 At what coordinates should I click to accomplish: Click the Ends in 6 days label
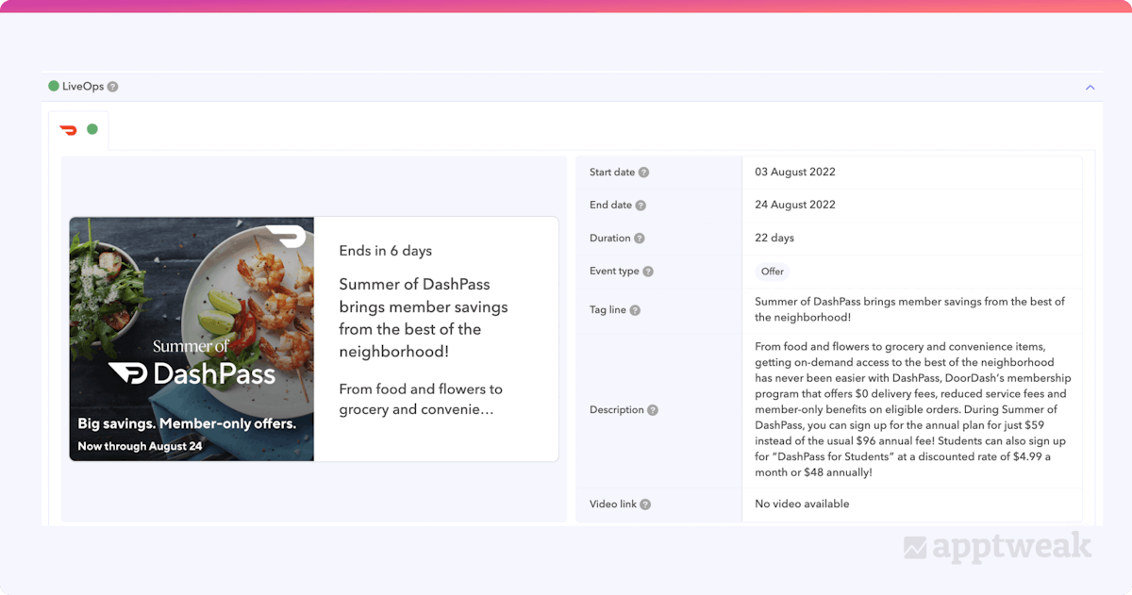tap(385, 251)
